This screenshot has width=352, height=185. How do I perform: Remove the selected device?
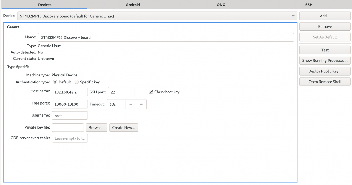pyautogui.click(x=325, y=27)
